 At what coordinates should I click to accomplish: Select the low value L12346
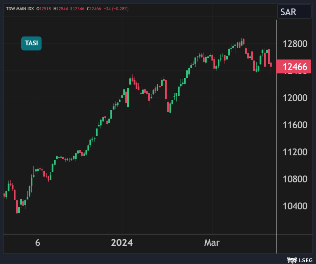coord(77,9)
